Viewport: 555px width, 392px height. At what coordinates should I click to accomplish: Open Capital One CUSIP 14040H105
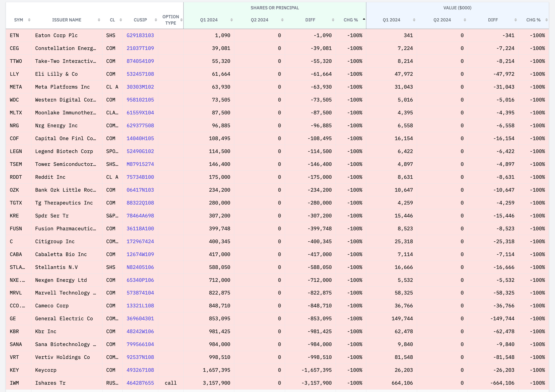(140, 138)
